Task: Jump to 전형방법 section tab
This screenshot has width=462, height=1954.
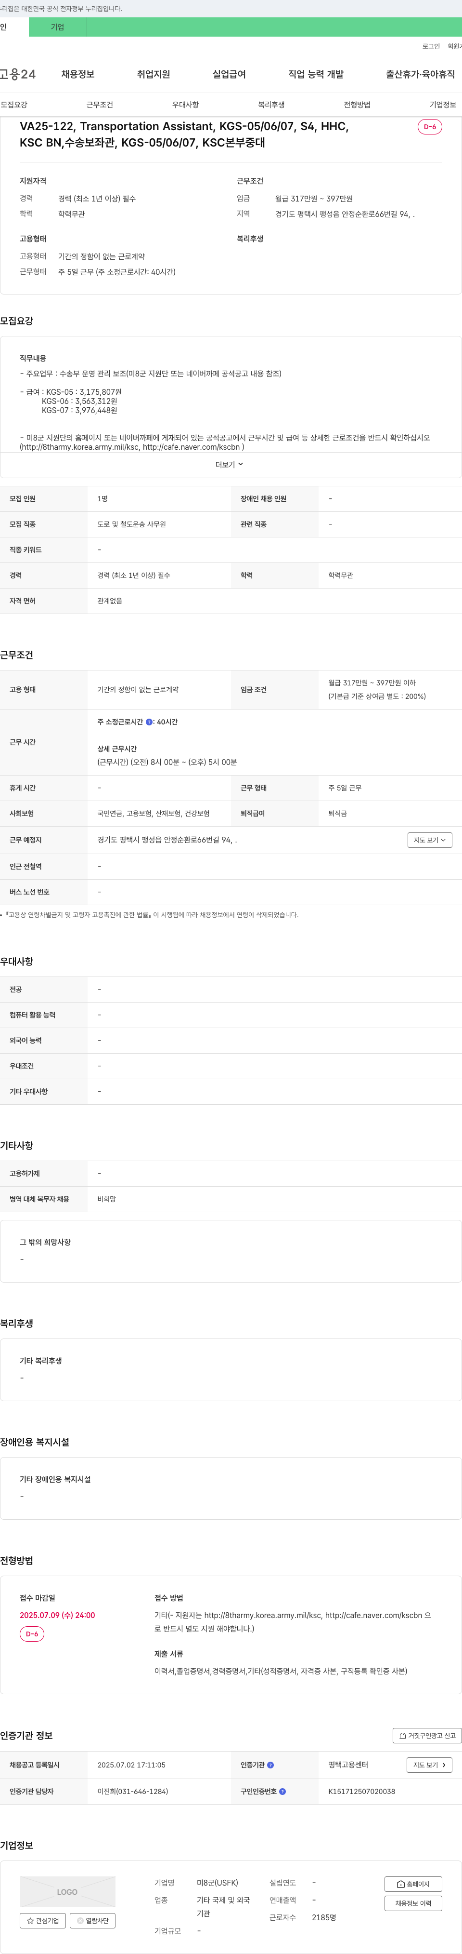Action: click(357, 105)
